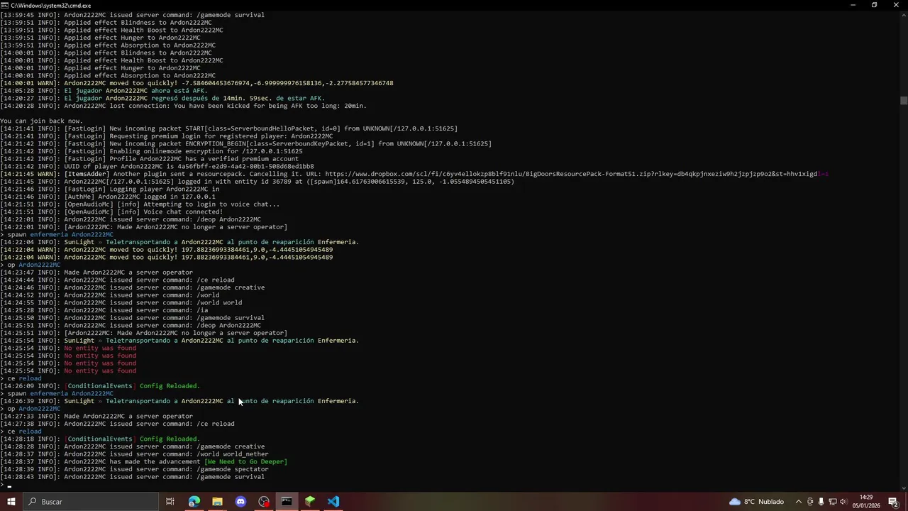Launch Microsoft Edge from the taskbar
The image size is (908, 511).
[194, 502]
